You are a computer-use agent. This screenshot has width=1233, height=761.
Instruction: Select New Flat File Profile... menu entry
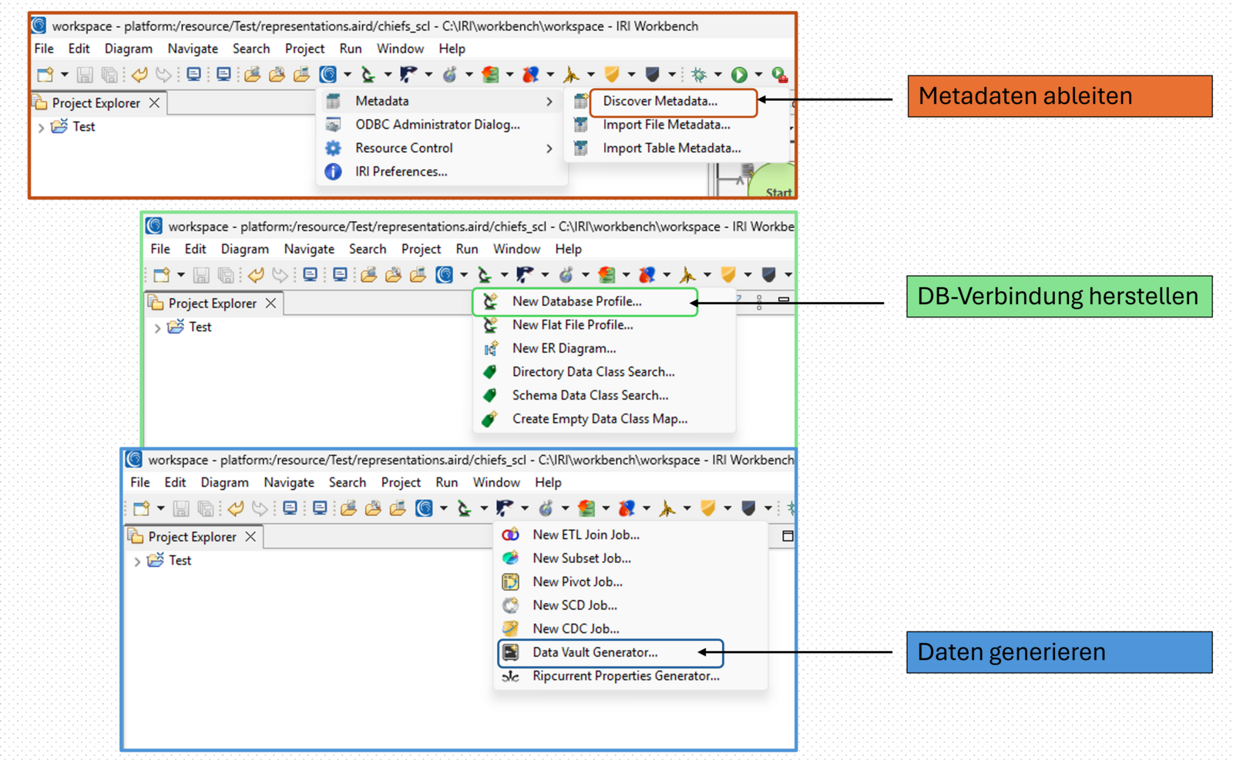pos(572,325)
